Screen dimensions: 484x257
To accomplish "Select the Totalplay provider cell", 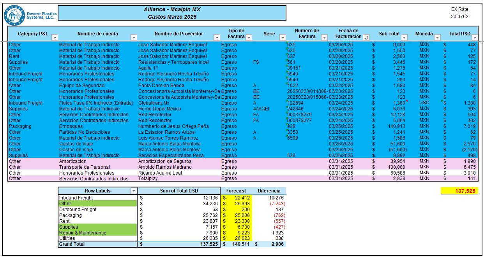I will pyautogui.click(x=148, y=179).
